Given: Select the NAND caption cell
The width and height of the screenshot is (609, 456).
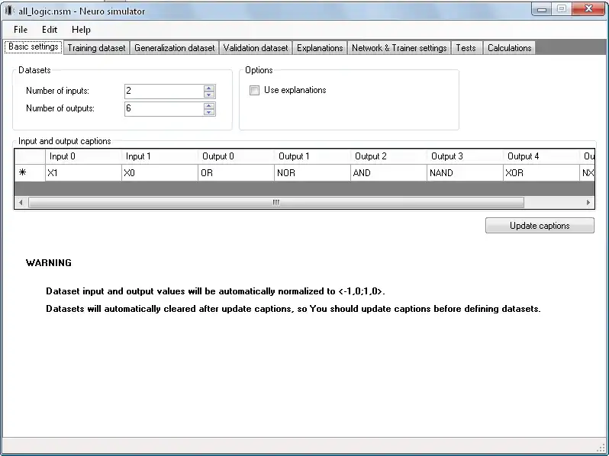Looking at the screenshot, I should coord(465,172).
